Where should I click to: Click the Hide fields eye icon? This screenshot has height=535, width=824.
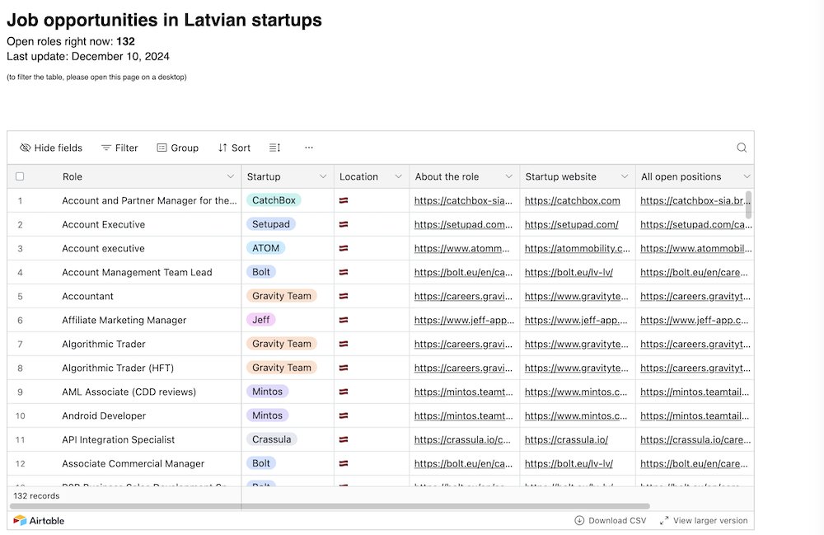pyautogui.click(x=25, y=148)
